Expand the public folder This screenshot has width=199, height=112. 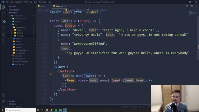(x=17, y=21)
